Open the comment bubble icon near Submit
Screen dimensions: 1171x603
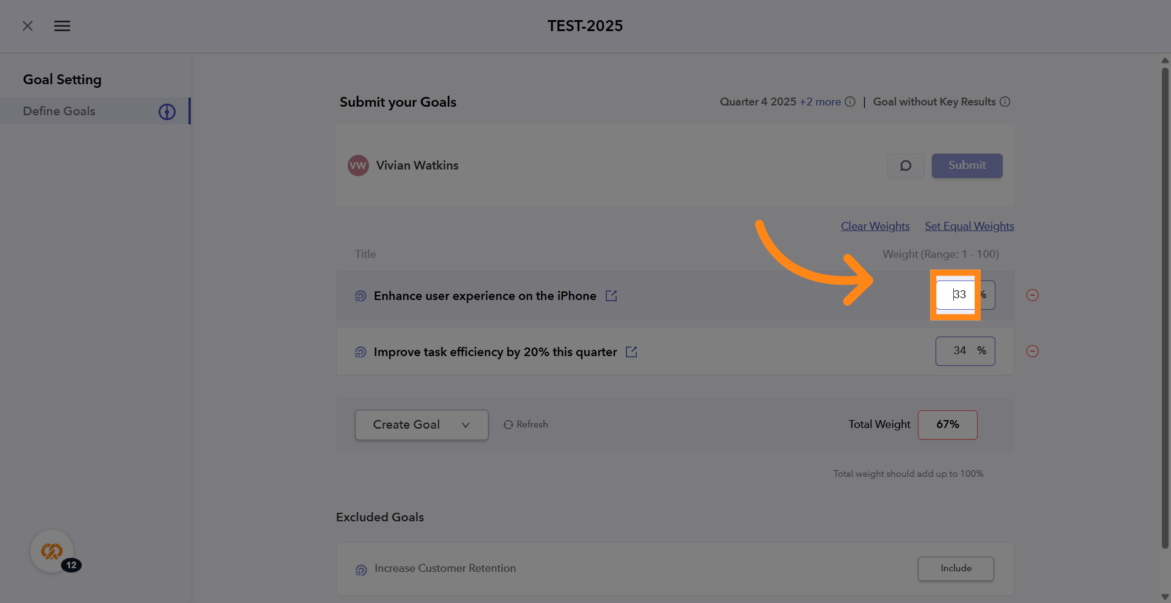[905, 165]
